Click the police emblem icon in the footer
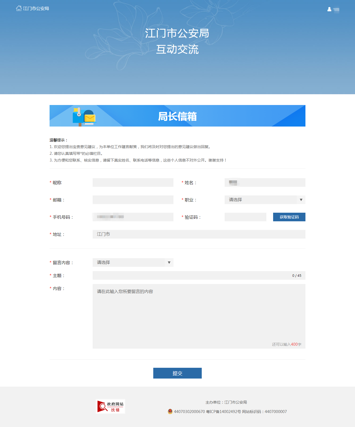This screenshot has height=427, width=355. [170, 411]
